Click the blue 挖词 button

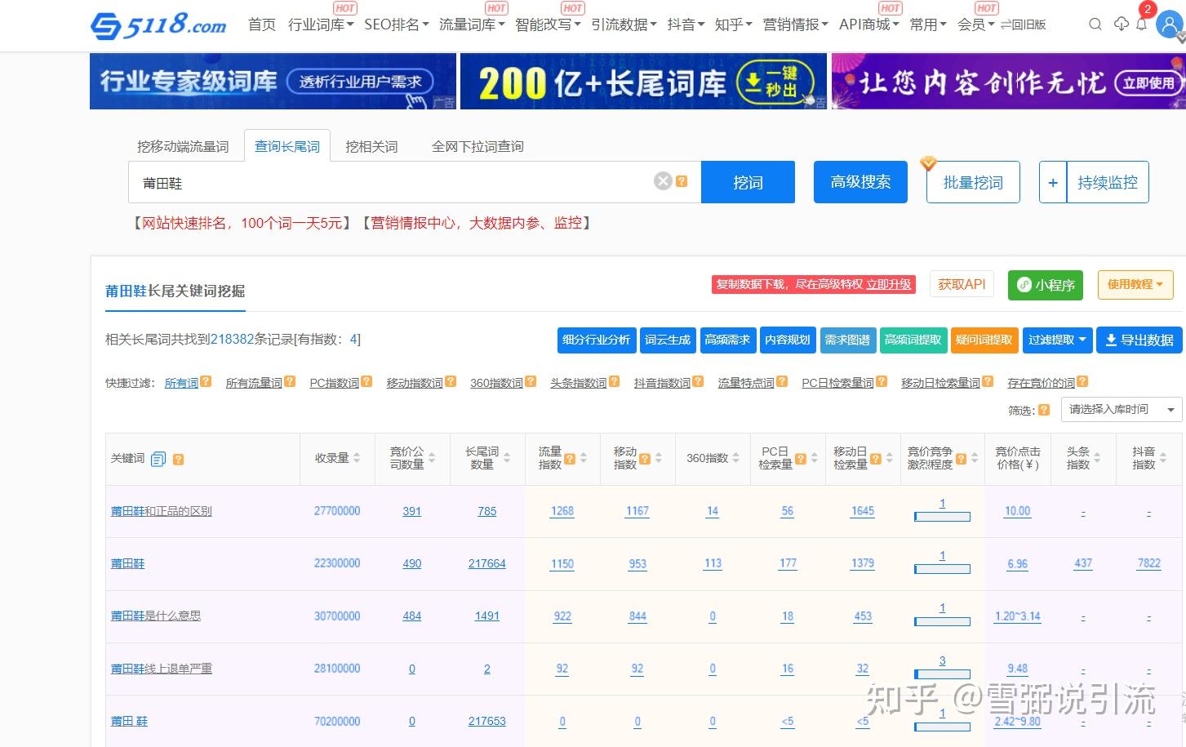tap(748, 182)
